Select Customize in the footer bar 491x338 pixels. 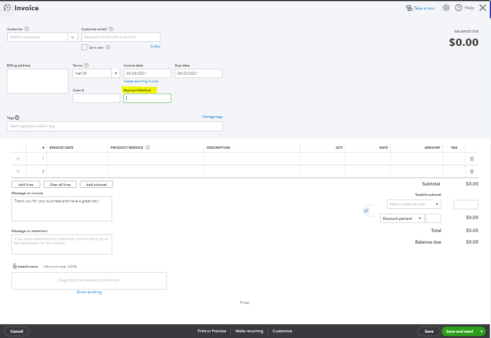click(x=282, y=331)
